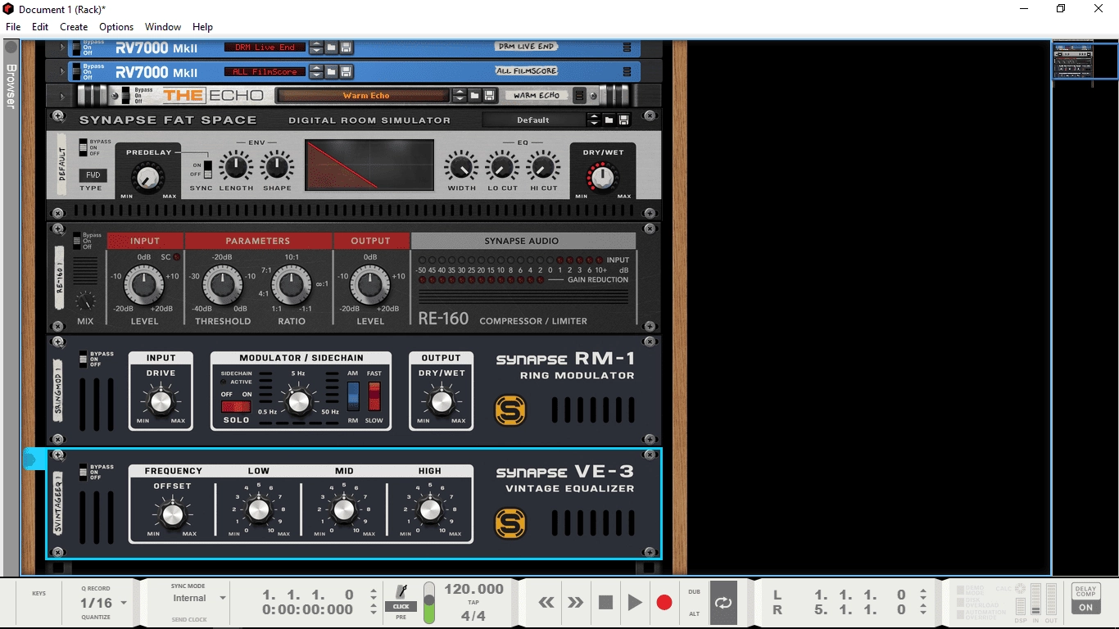Open the Quantize 1/16 value dropdown
The width and height of the screenshot is (1119, 629).
point(124,604)
